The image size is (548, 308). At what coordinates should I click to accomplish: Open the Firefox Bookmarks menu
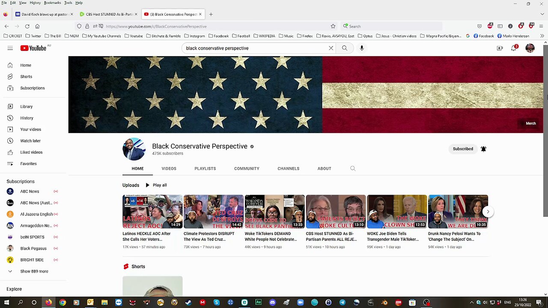[x=52, y=3]
